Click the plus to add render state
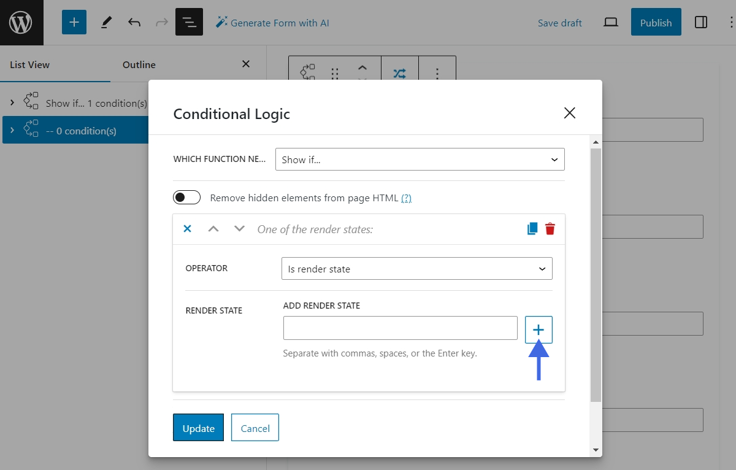 click(539, 329)
